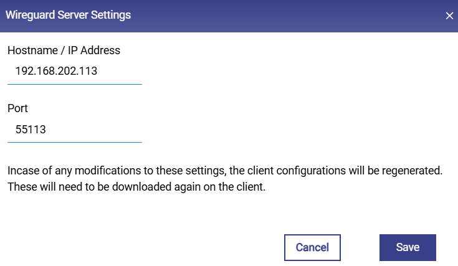Select the Wireguard port number textbox
The image size is (458, 266).
75,130
